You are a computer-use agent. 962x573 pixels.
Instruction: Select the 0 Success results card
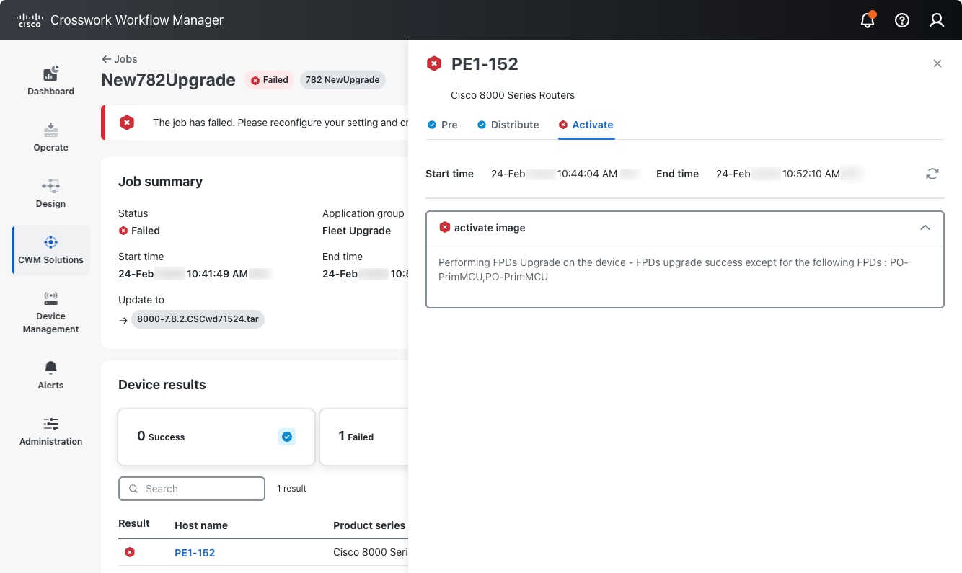(x=216, y=437)
